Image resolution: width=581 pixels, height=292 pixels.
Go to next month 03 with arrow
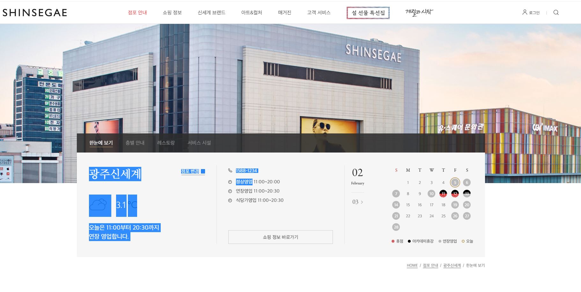(x=357, y=202)
